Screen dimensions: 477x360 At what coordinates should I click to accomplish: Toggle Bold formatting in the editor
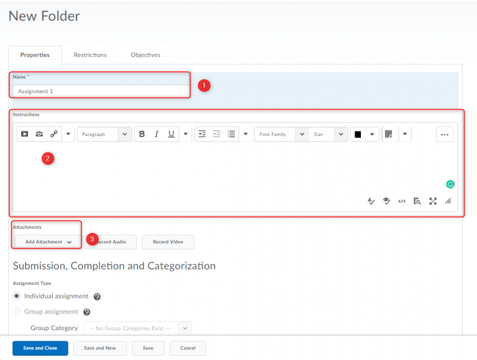tap(142, 134)
